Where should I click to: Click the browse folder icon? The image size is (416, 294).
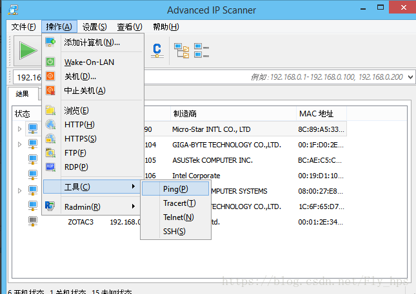point(50,110)
